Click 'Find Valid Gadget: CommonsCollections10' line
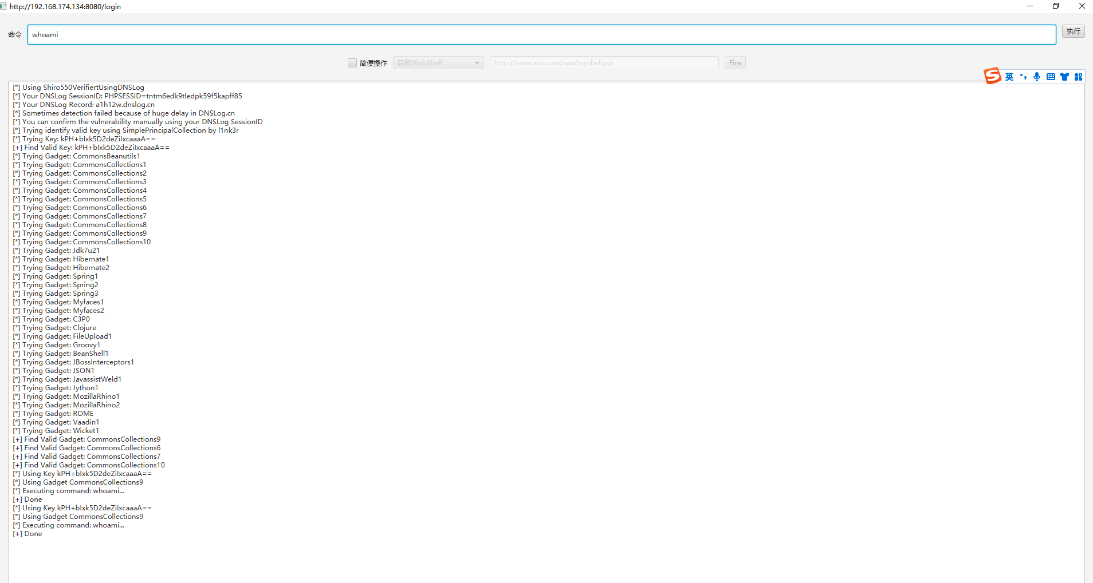 point(89,465)
